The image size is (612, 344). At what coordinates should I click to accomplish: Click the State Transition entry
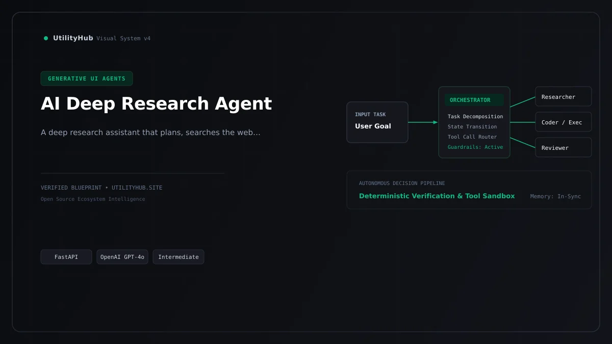click(472, 127)
